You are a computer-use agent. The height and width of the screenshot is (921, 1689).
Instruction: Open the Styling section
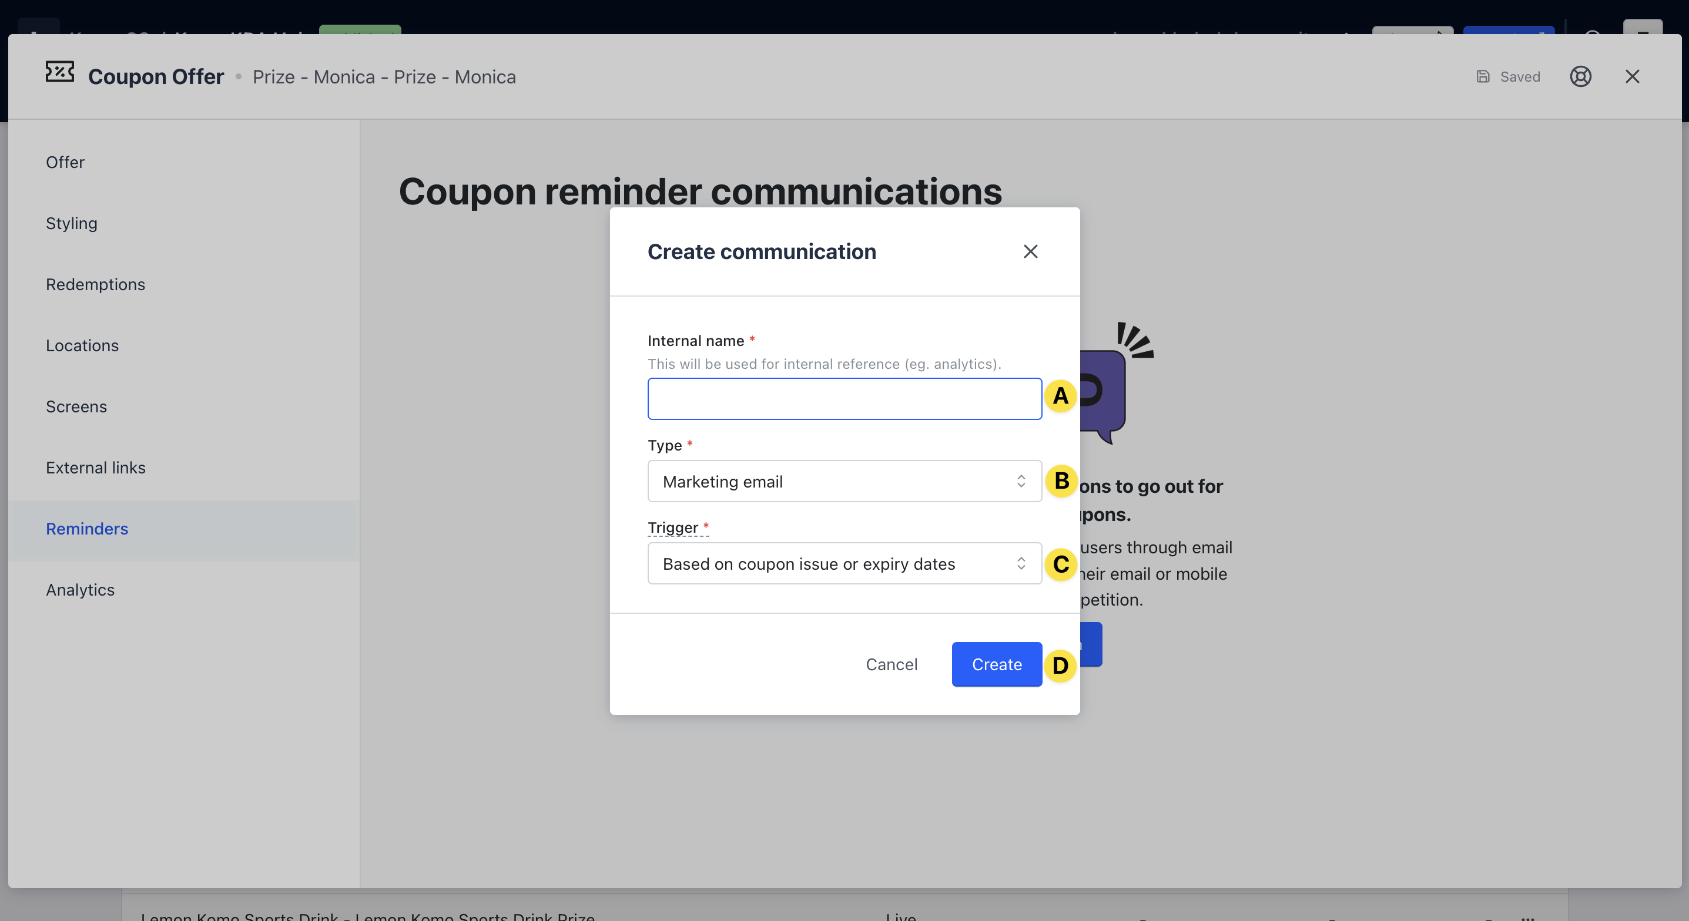tap(72, 224)
